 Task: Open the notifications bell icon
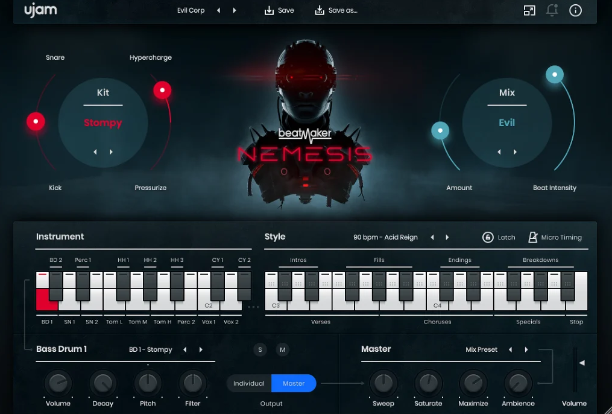pyautogui.click(x=552, y=10)
